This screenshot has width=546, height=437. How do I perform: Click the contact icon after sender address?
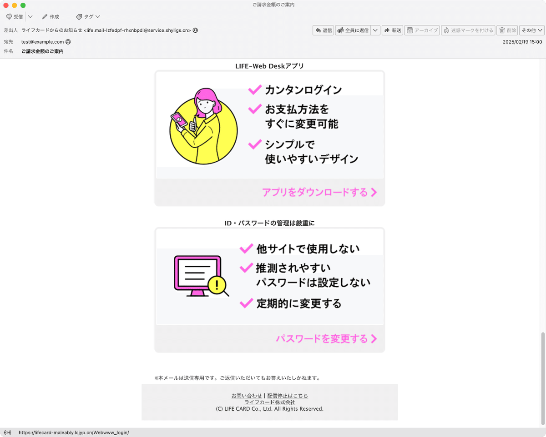(195, 30)
